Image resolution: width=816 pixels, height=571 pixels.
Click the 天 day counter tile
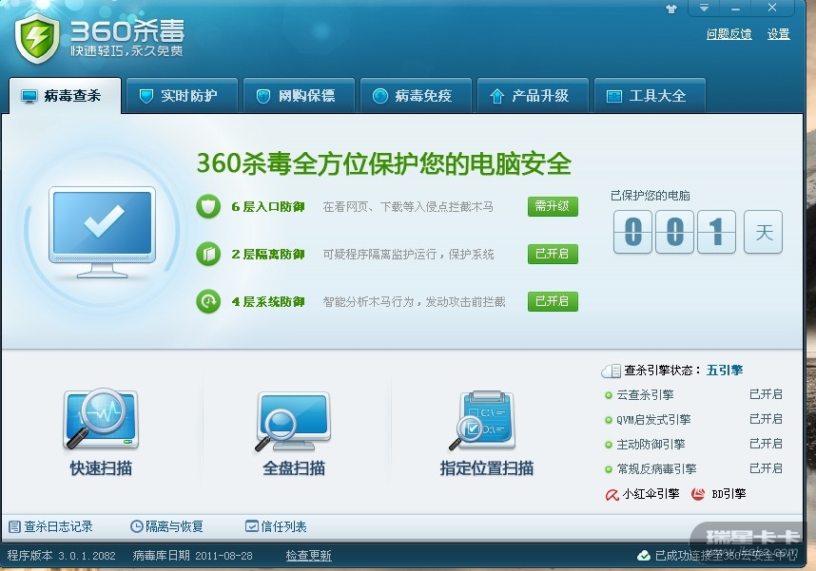pos(763,232)
